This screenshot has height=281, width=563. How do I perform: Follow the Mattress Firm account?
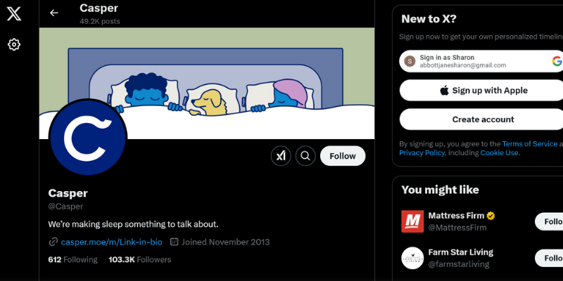pos(550,221)
